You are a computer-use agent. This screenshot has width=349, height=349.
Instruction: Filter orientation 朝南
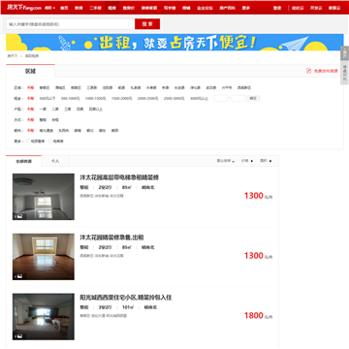coord(78,131)
